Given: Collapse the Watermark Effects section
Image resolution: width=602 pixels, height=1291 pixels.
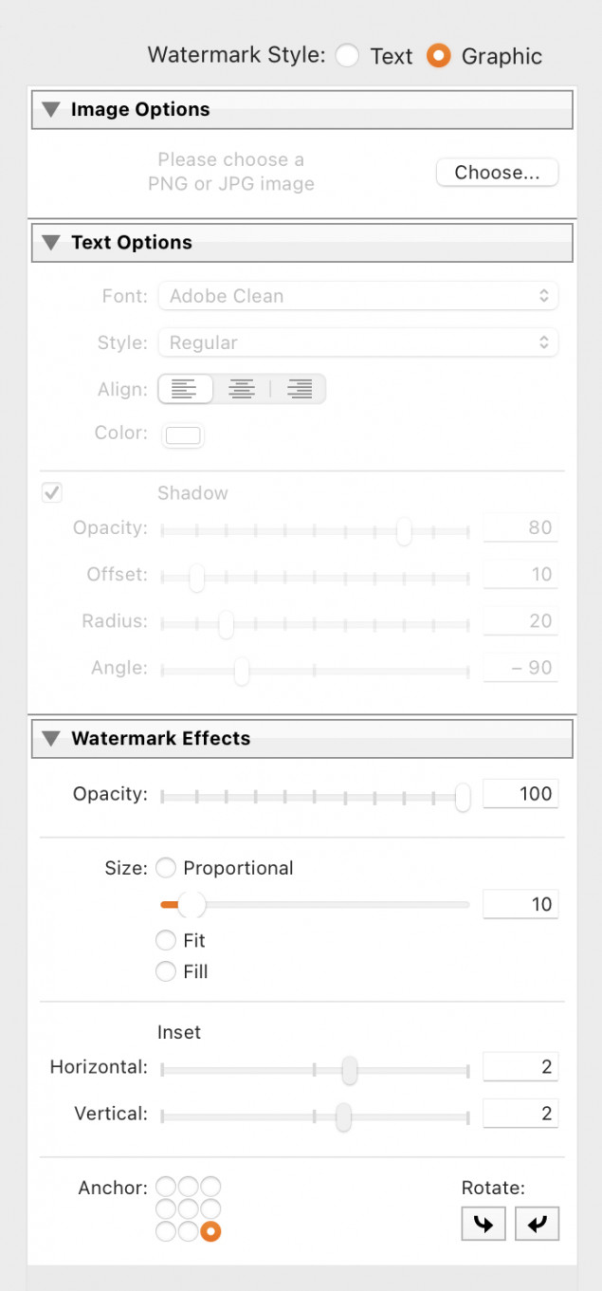Looking at the screenshot, I should click(51, 739).
